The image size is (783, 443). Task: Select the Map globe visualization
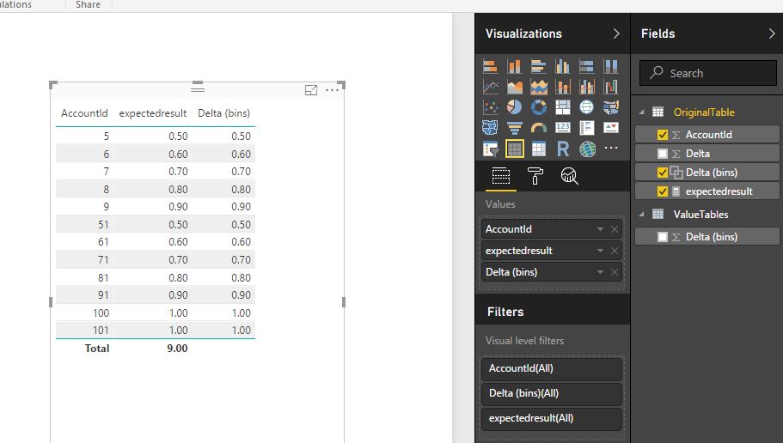coord(587,107)
